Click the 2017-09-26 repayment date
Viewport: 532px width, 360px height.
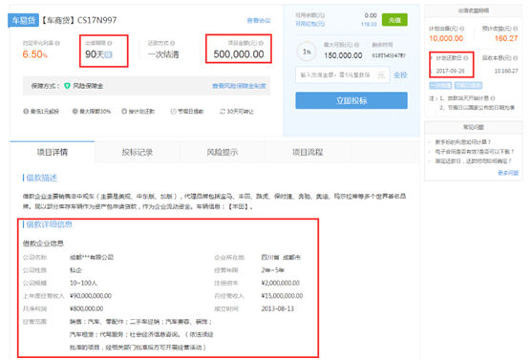(x=450, y=71)
